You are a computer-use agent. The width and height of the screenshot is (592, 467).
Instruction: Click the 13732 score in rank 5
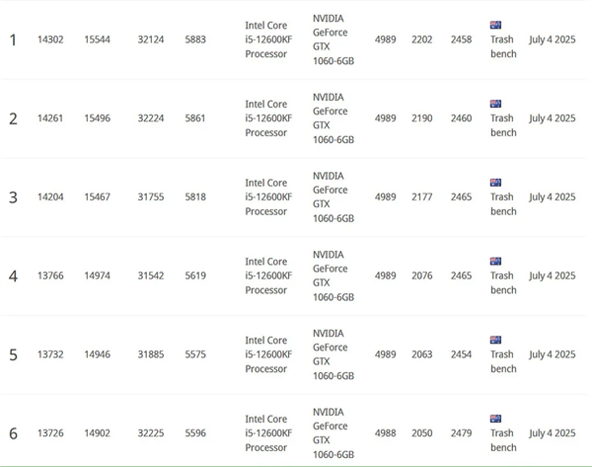click(x=50, y=354)
